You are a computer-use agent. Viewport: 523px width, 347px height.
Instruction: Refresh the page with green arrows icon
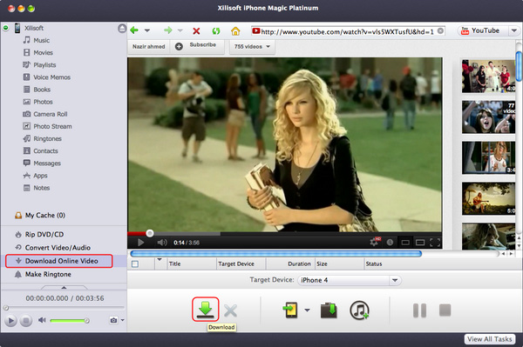point(216,31)
